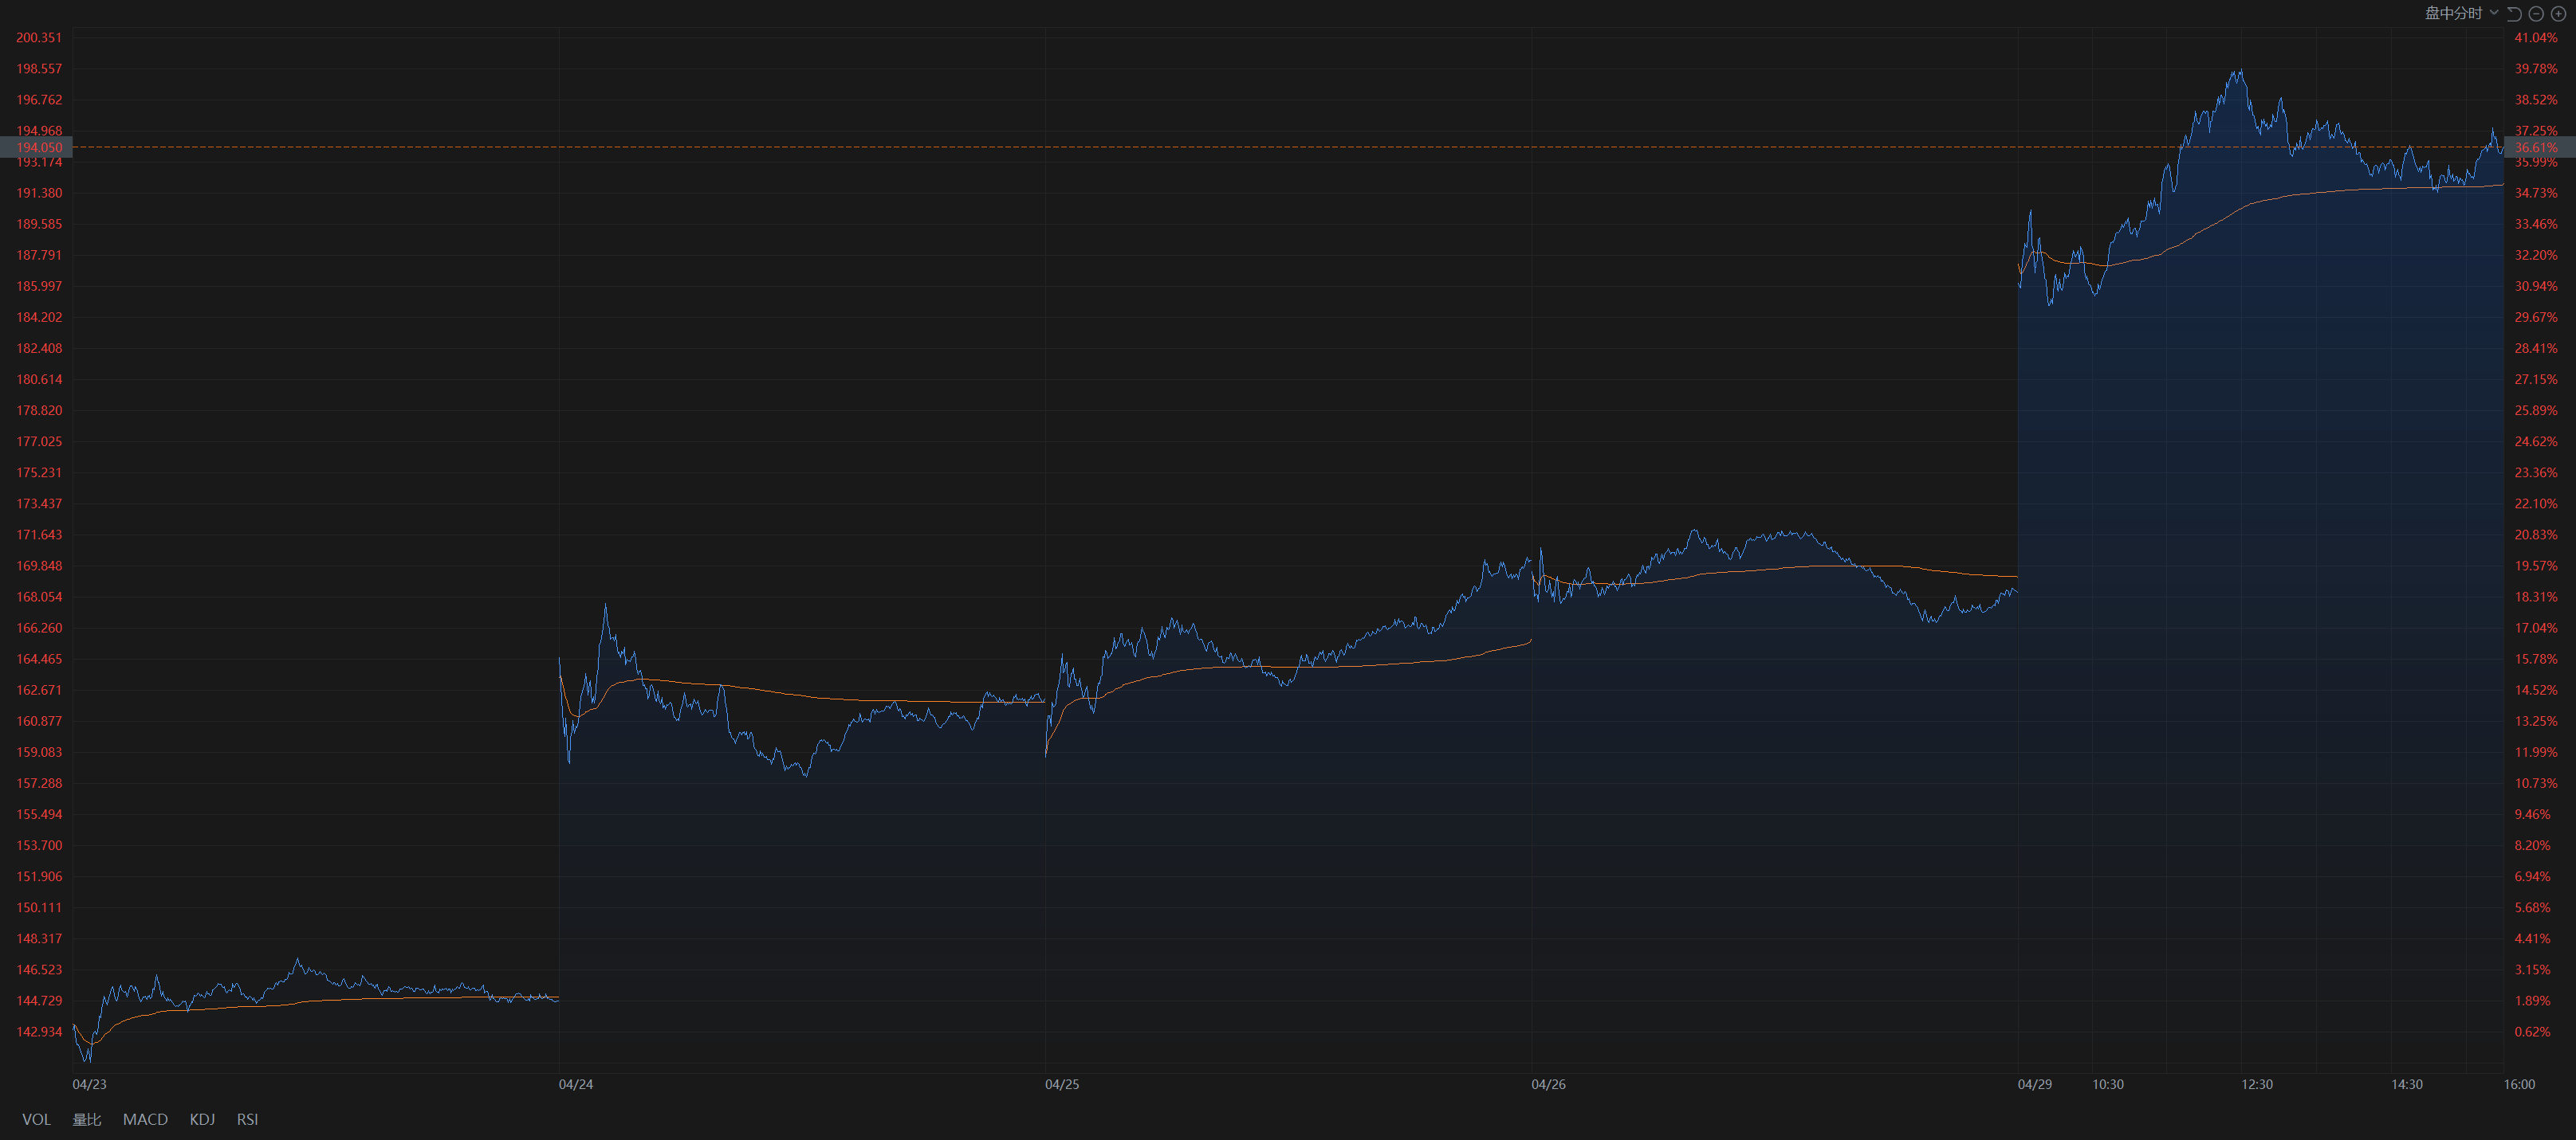Switch to the VOL indicator tab
2576x1140 pixels.
pyautogui.click(x=36, y=1119)
